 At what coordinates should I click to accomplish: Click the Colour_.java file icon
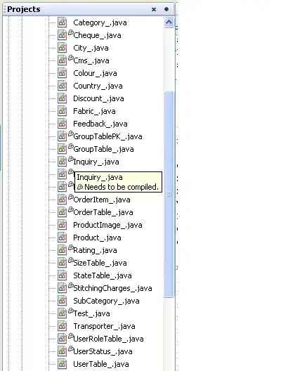(x=63, y=73)
